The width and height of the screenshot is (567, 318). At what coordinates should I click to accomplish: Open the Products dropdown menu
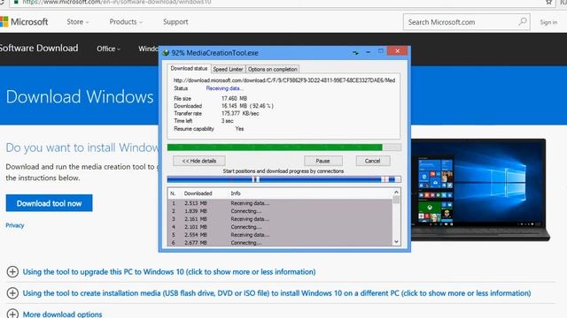[x=126, y=21]
